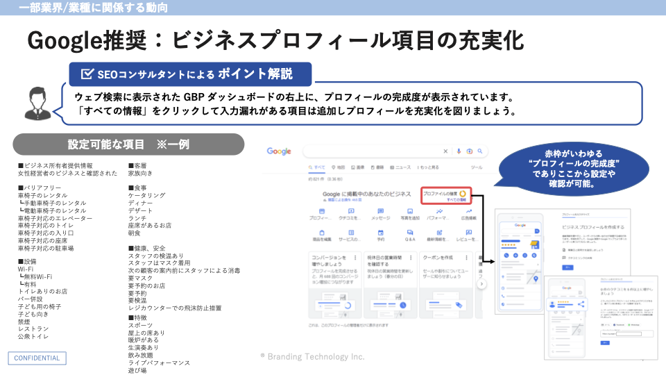Switch to the 画像 tab
The image size is (666, 375).
pos(358,167)
